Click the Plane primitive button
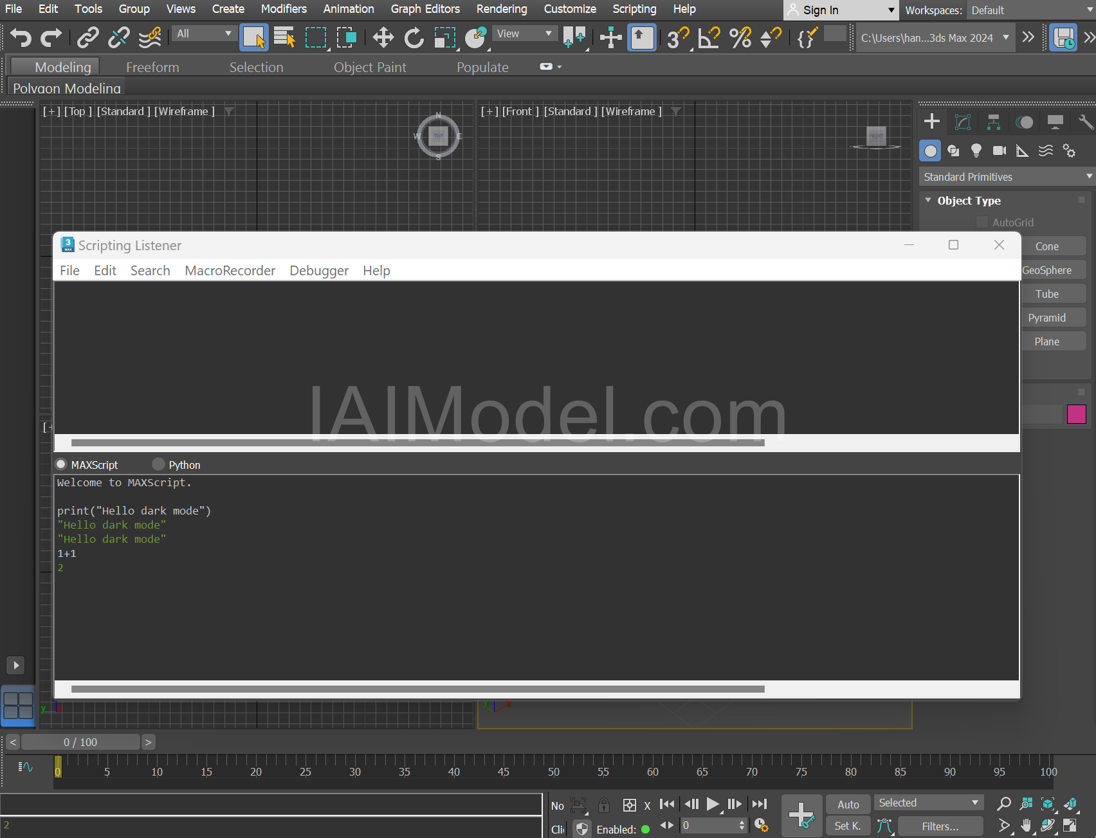 coord(1054,342)
